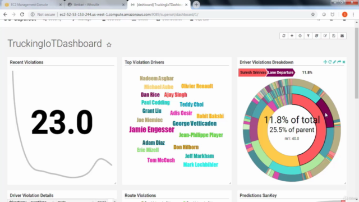This screenshot has height=202, width=359.
Task: Refresh the Driver Violations Breakdown chart
Action: 330,62
